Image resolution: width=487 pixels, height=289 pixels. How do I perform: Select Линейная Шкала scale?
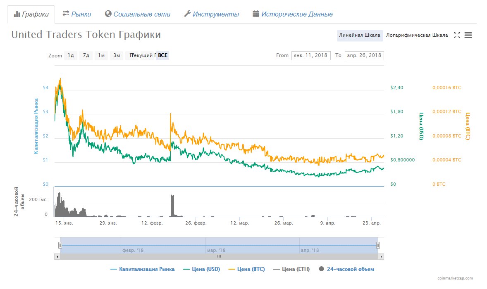(360, 36)
